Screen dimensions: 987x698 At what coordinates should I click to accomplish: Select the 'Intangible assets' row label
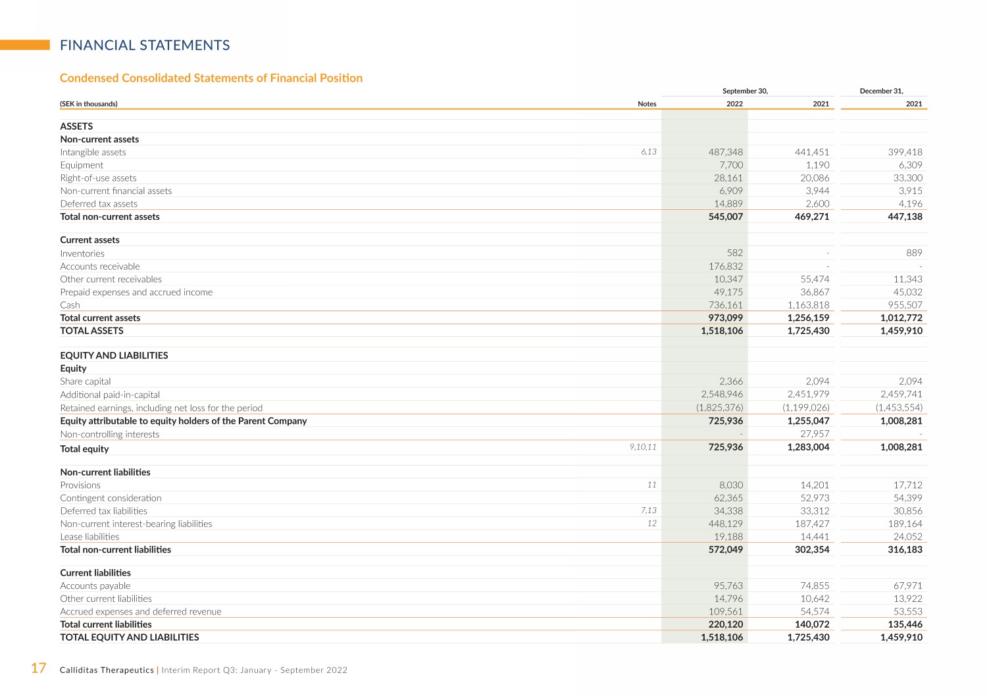(x=93, y=152)
